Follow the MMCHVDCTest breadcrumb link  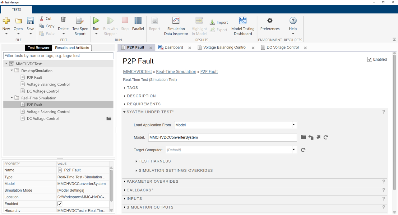click(x=137, y=71)
